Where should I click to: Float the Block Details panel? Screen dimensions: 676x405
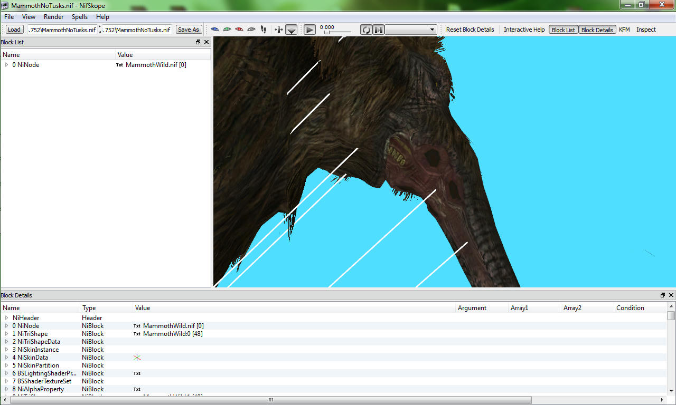point(663,295)
